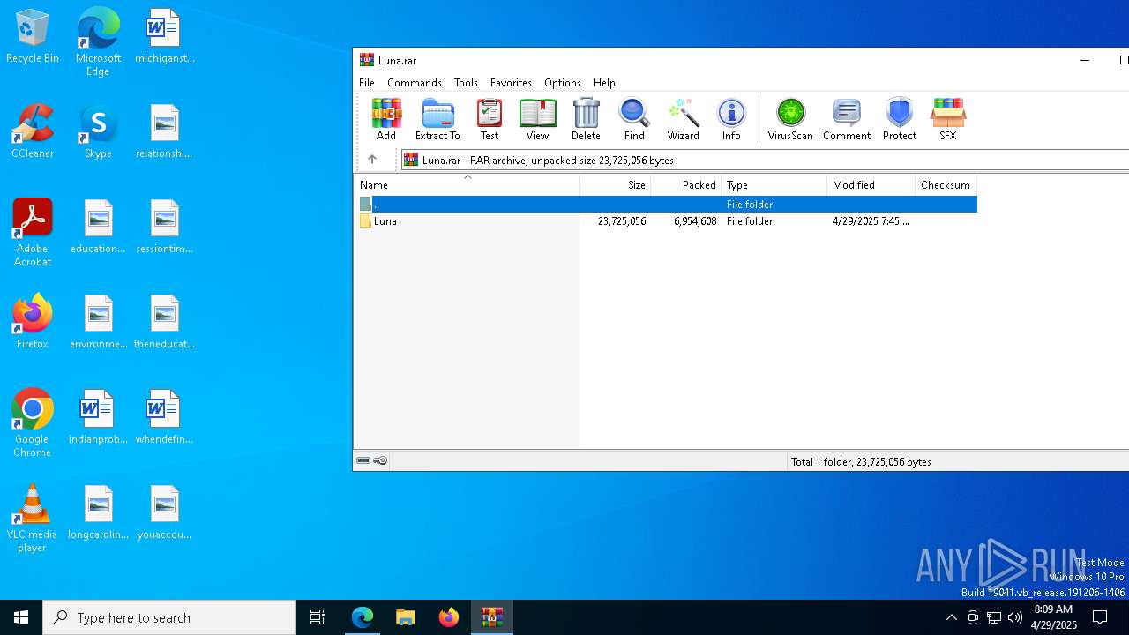Screen dimensions: 1129x635
Task: Open the Comment tool
Action: [x=847, y=119]
